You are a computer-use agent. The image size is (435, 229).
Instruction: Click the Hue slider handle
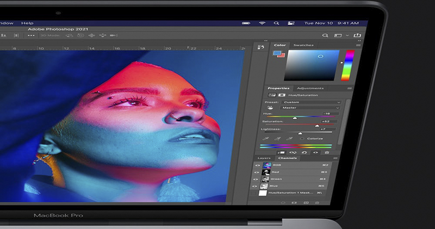pyautogui.click(x=295, y=118)
